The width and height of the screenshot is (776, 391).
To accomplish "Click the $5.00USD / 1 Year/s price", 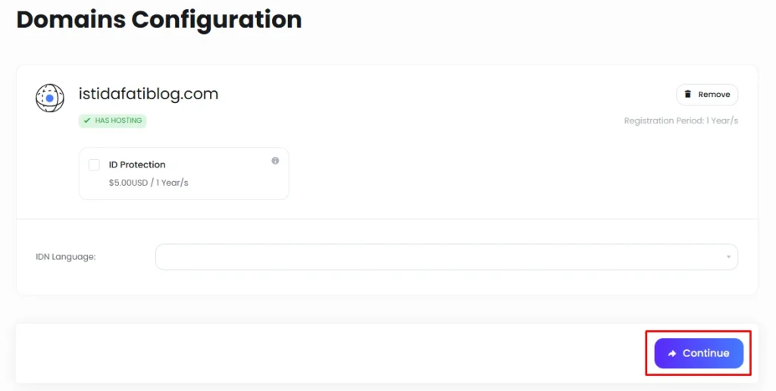I will click(149, 183).
